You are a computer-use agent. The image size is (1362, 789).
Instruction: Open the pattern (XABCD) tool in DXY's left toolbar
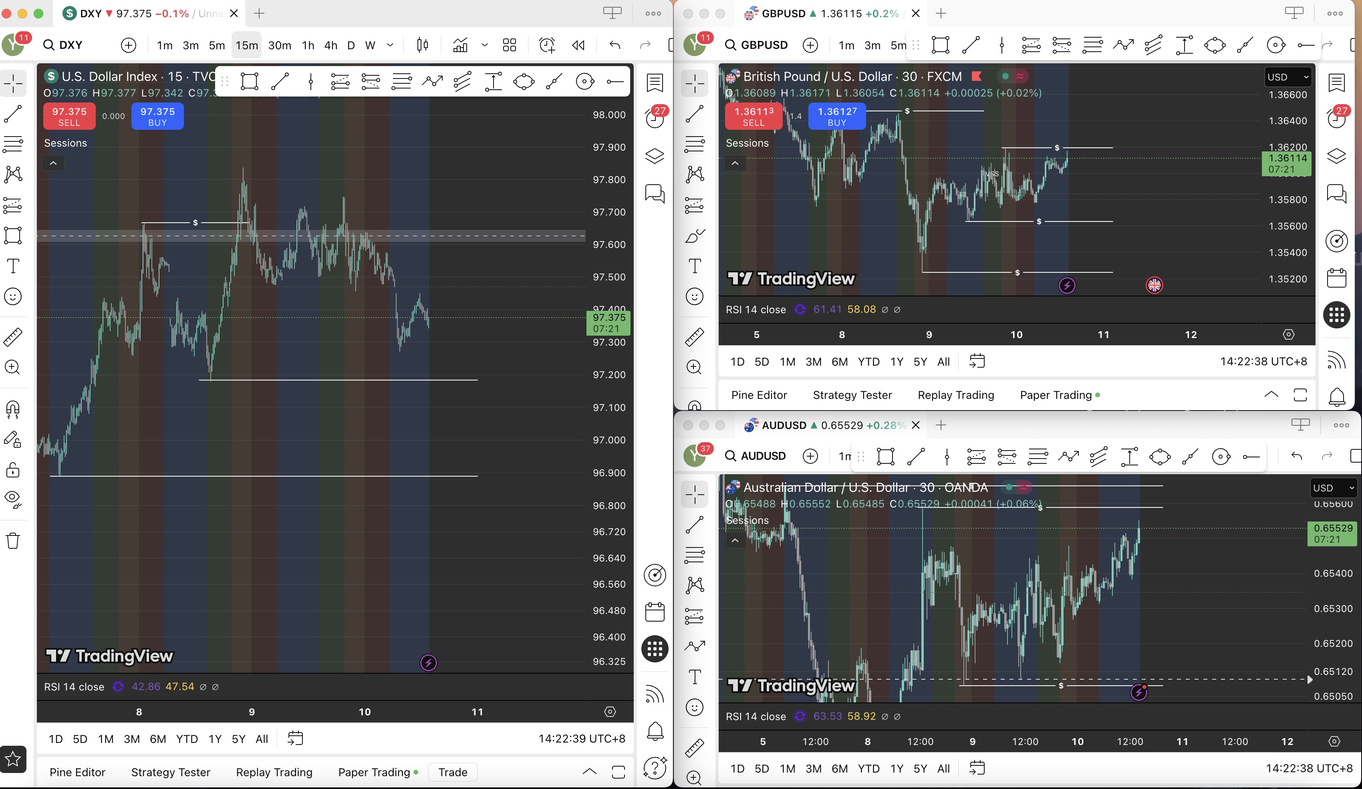point(13,174)
